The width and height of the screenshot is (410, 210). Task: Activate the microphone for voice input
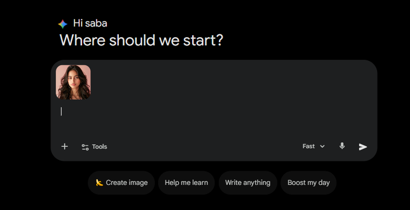point(342,146)
